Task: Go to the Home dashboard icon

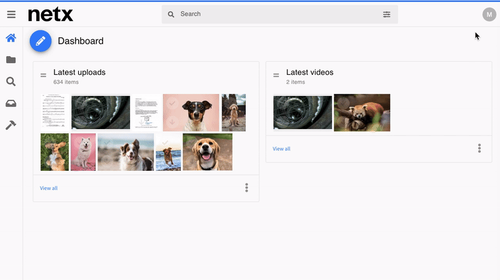Action: (x=11, y=39)
